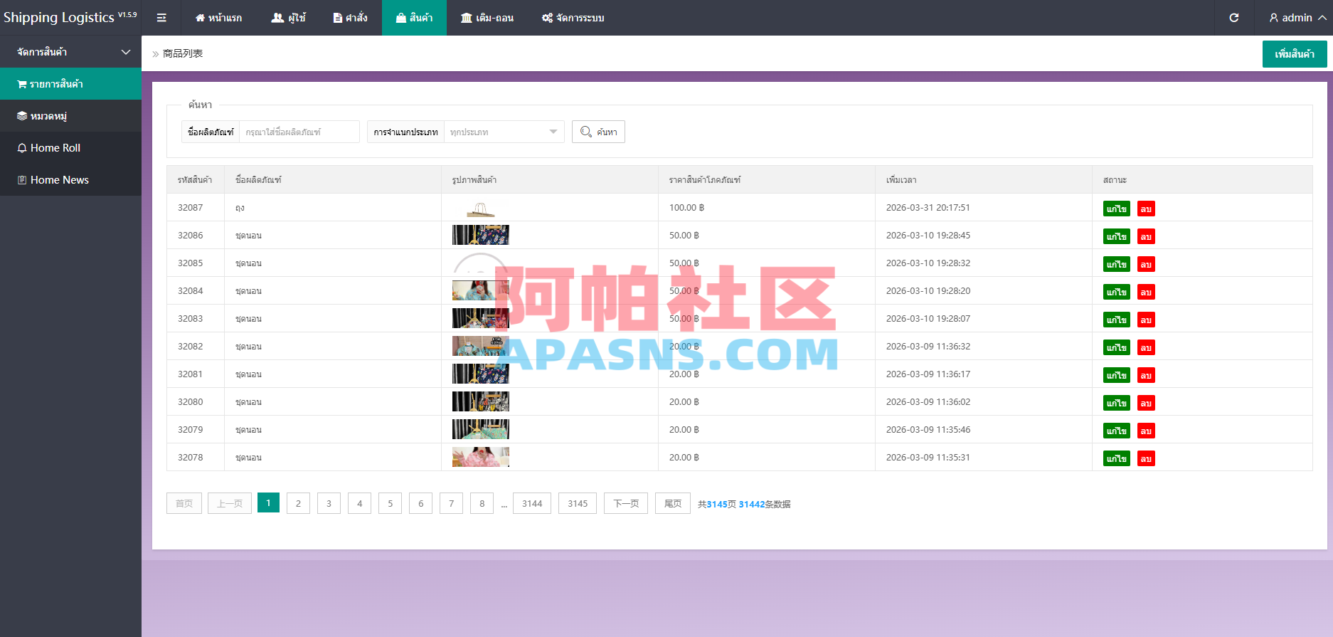This screenshot has width=1333, height=637.
Task: Open the product image thumbnail for 32086
Action: click(481, 235)
